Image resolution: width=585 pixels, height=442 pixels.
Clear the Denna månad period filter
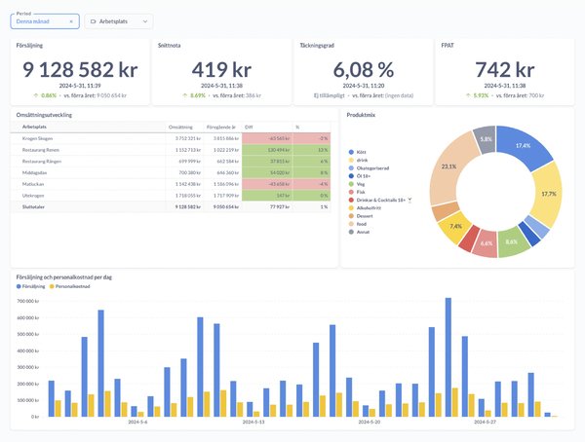(71, 20)
